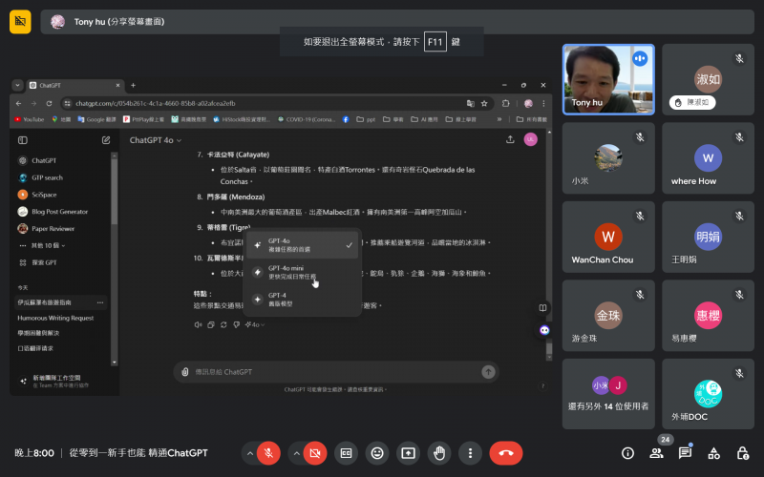Open the COVID-19 bookmark
This screenshot has width=764, height=477.
307,119
